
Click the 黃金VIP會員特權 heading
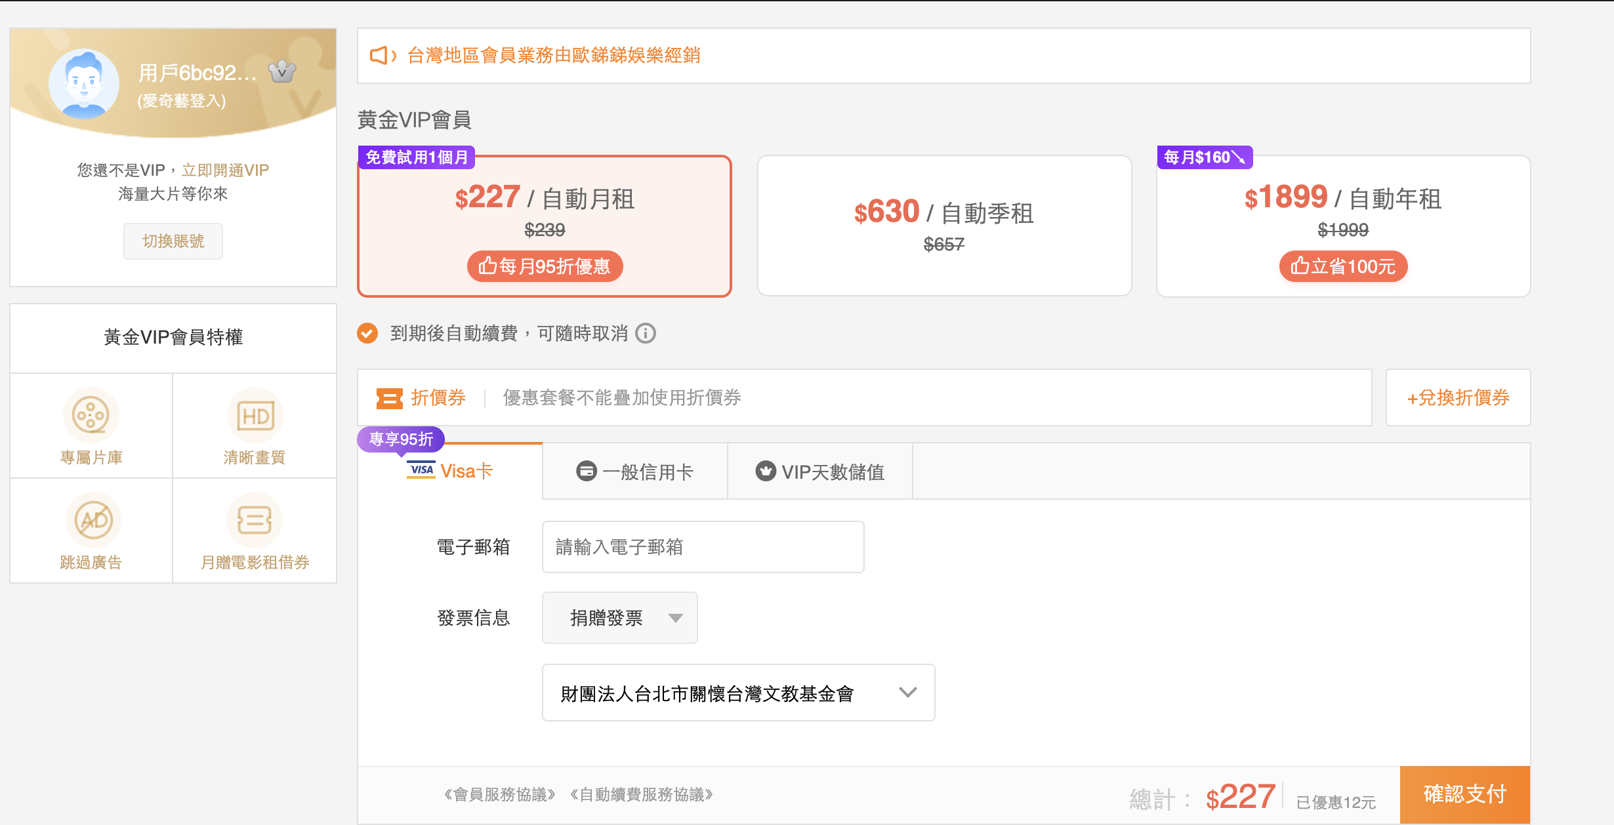click(173, 337)
